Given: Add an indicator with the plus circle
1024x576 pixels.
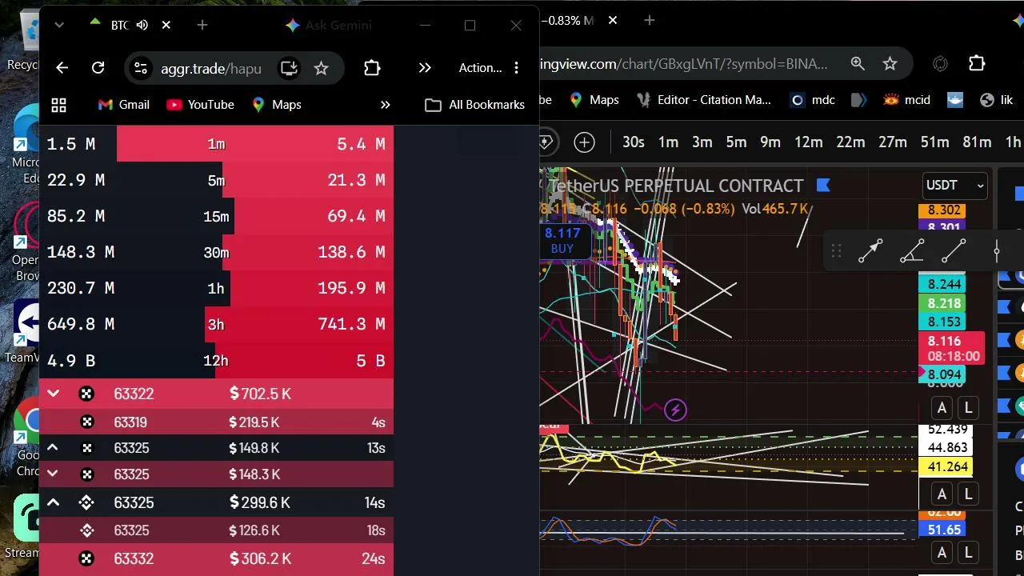Looking at the screenshot, I should point(584,142).
